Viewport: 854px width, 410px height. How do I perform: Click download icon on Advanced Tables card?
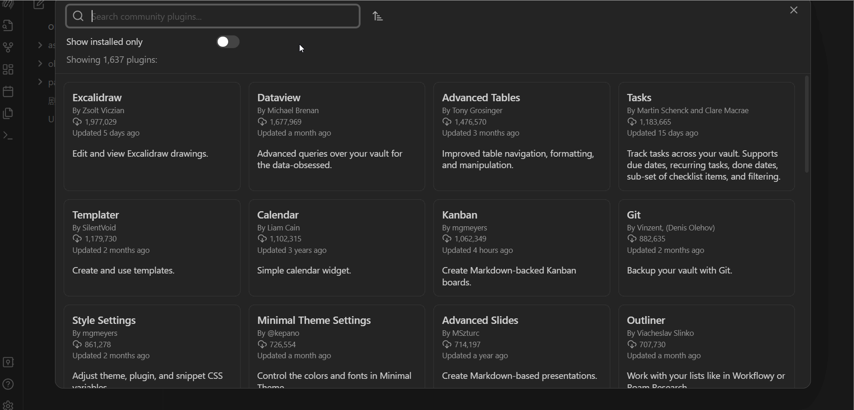pyautogui.click(x=447, y=122)
